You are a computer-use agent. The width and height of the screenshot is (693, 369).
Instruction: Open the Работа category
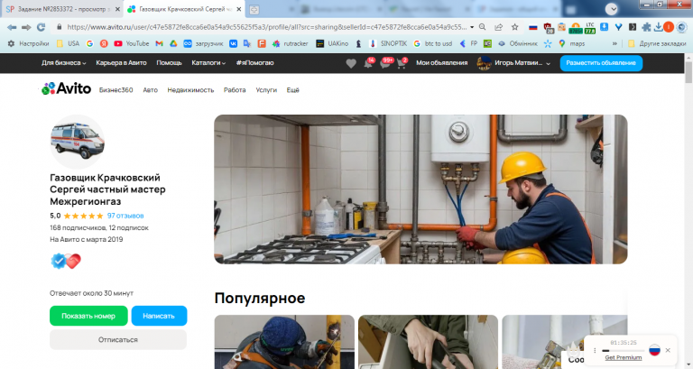click(x=235, y=89)
